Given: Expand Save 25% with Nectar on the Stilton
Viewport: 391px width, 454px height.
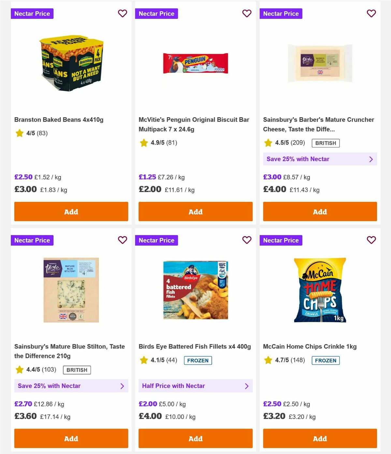Looking at the screenshot, I should pyautogui.click(x=71, y=386).
